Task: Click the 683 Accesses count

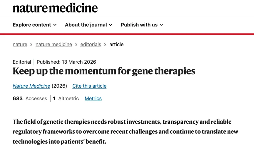Action: [30, 98]
